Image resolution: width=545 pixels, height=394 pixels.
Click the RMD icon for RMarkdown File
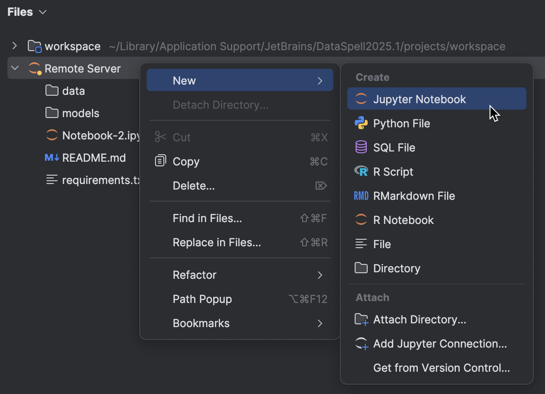361,196
